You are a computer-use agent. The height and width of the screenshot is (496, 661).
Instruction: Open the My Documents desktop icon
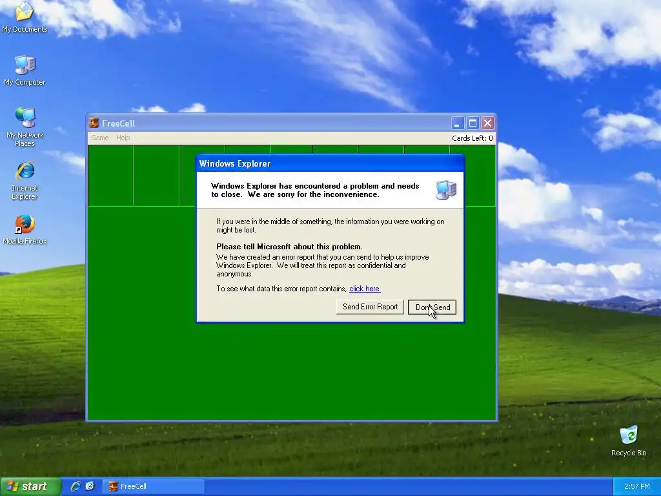(x=25, y=17)
